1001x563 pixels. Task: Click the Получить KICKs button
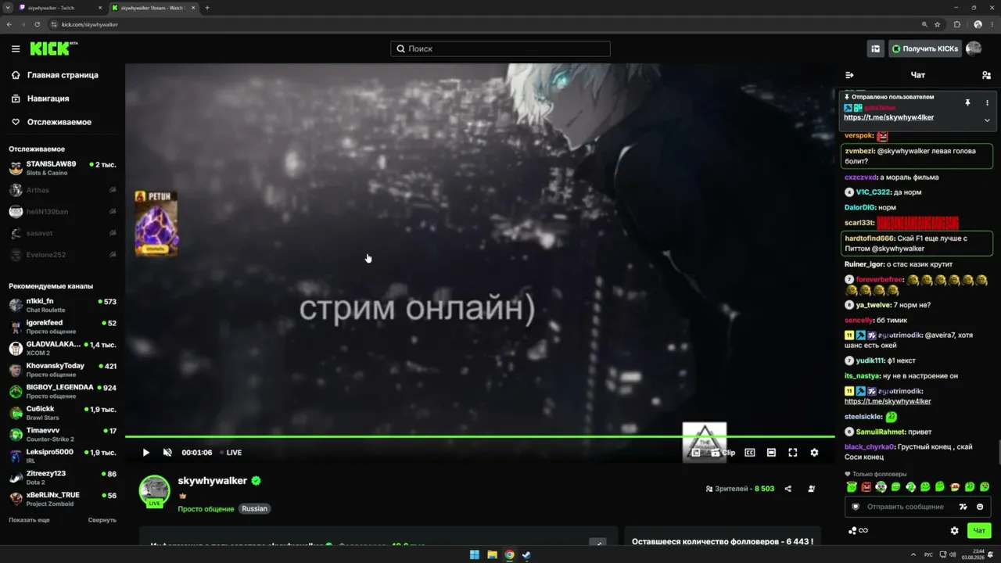[925, 48]
